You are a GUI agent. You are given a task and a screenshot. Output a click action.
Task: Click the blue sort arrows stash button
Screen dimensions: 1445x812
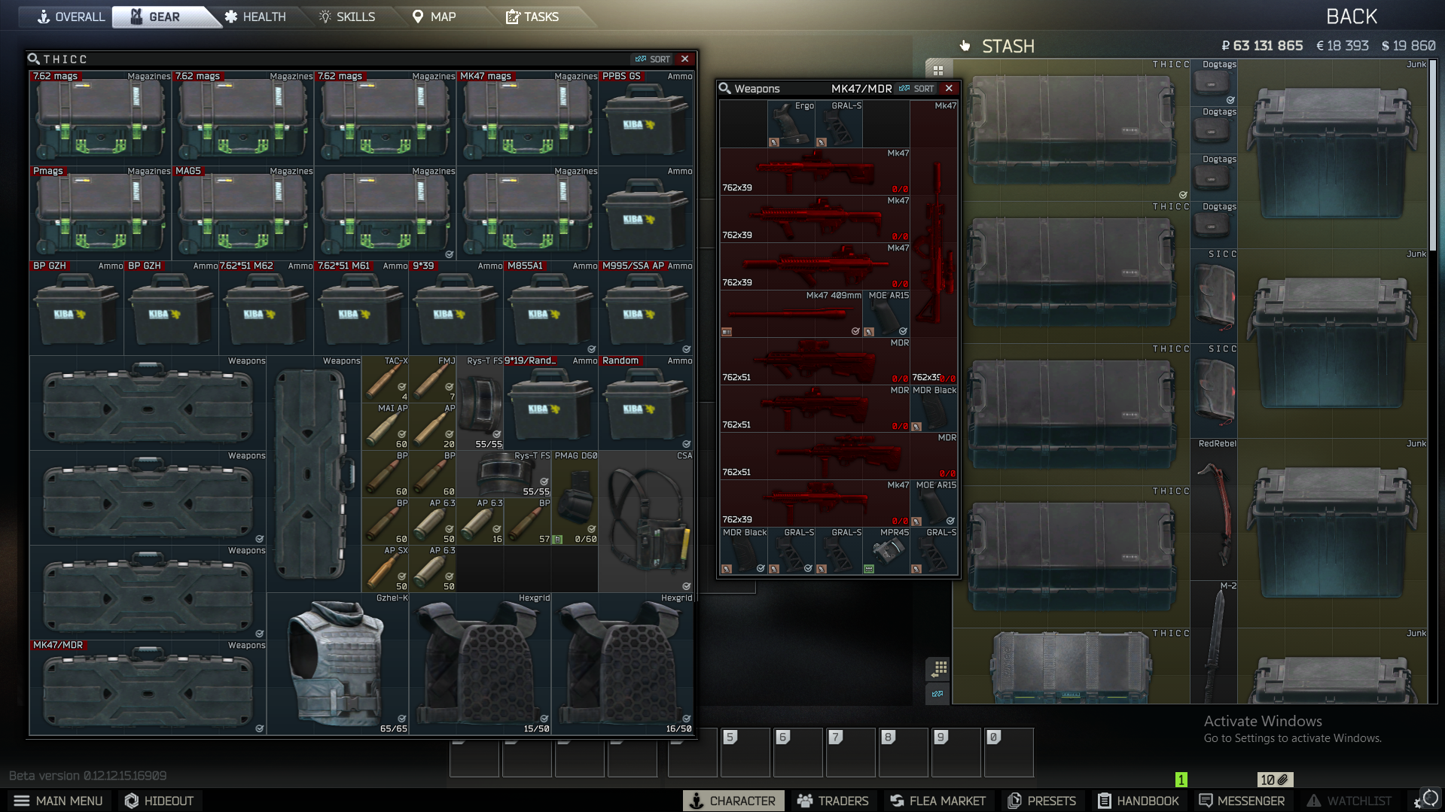938,694
